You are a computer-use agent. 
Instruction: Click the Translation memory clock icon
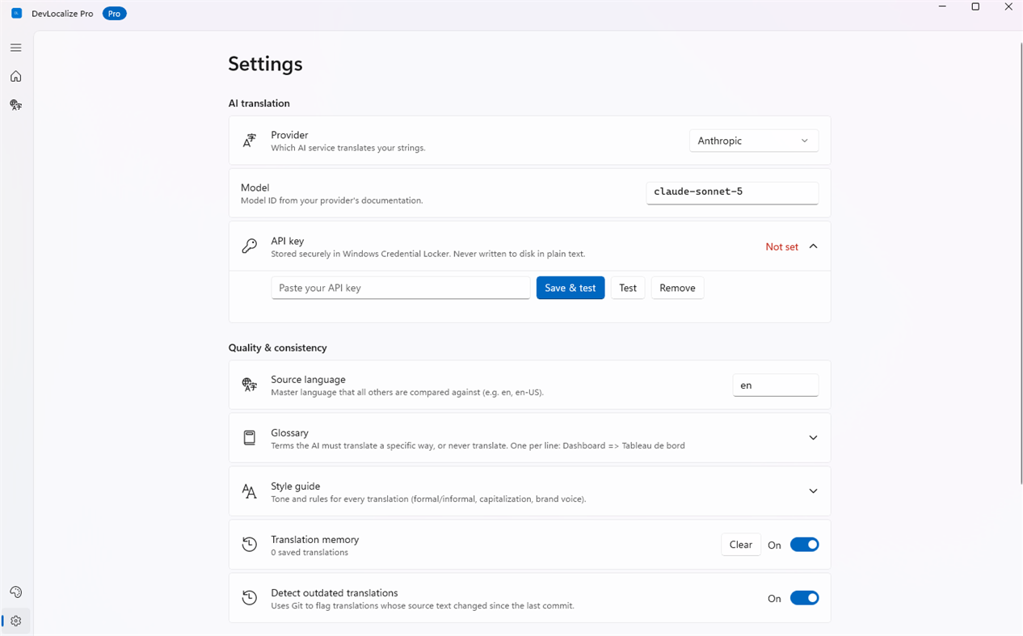(x=250, y=545)
